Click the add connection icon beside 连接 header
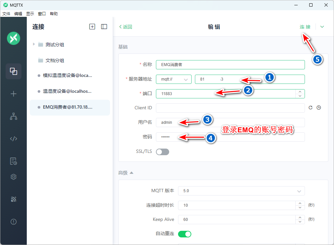 click(92, 27)
